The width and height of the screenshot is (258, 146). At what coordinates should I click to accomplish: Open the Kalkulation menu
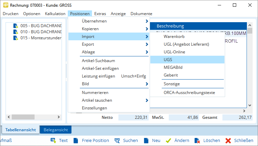pos(55,14)
